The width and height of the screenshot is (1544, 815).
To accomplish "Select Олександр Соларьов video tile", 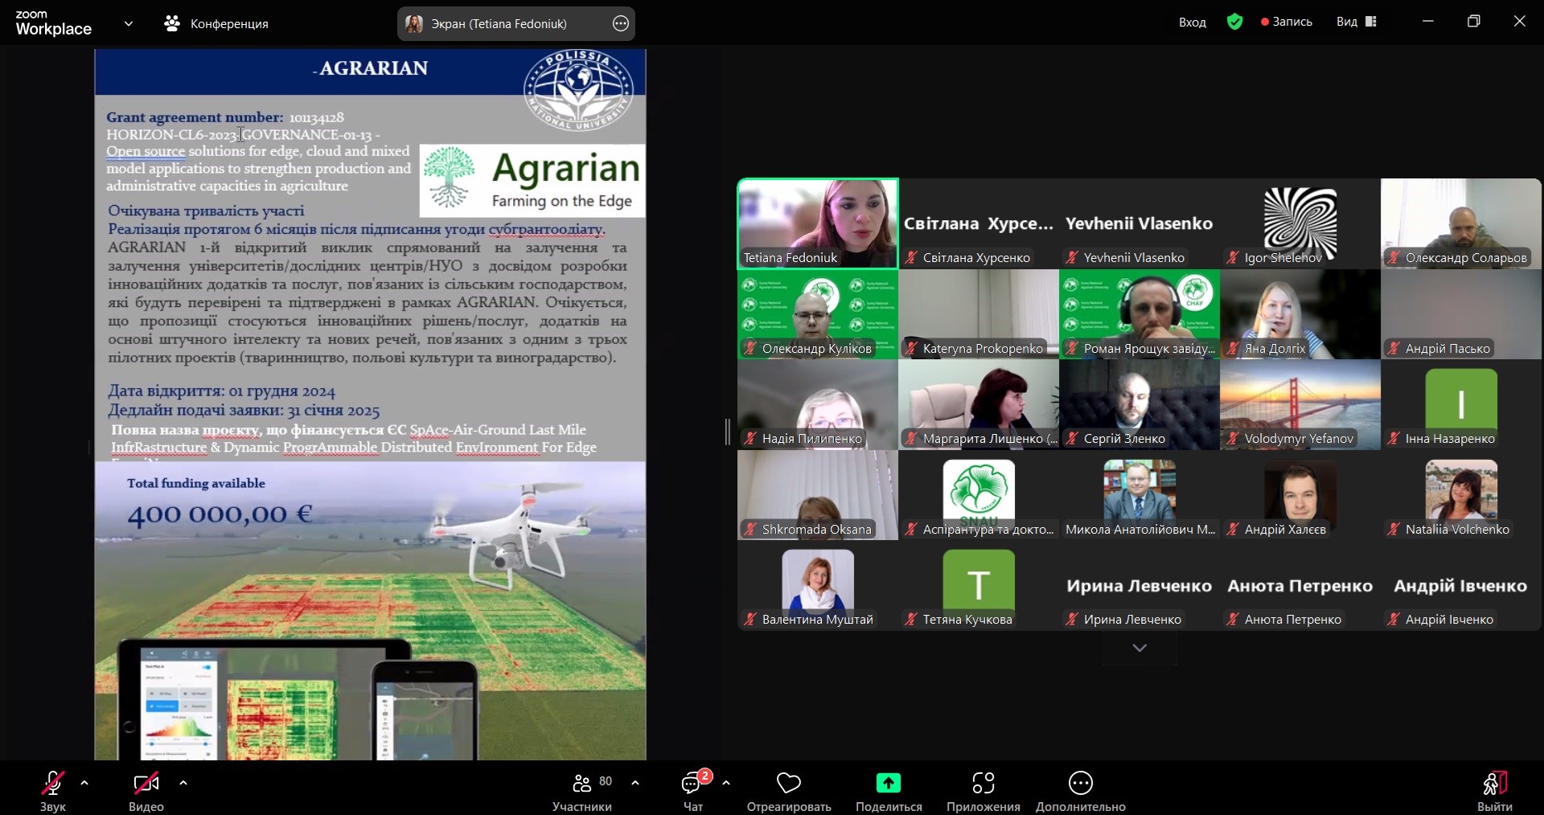I will point(1461,223).
